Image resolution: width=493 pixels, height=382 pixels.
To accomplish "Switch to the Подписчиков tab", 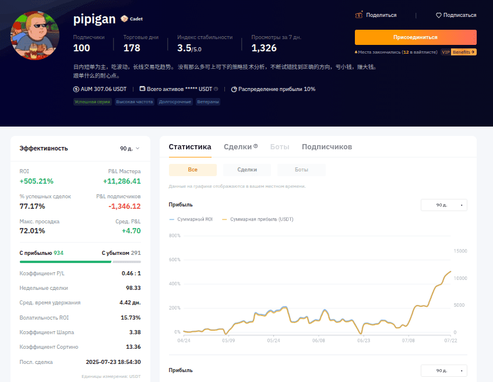I will click(x=327, y=147).
